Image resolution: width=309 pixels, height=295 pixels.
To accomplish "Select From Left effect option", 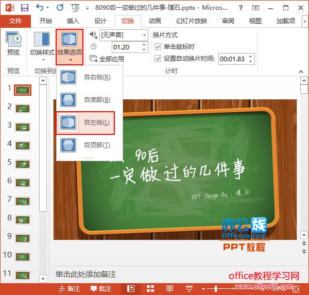I will tap(85, 123).
